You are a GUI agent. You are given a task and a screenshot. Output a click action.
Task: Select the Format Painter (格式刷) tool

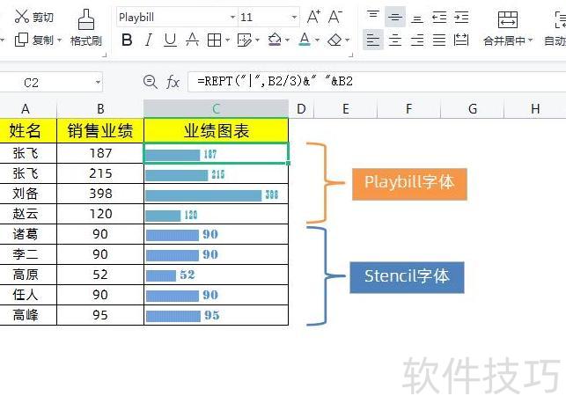(x=86, y=28)
